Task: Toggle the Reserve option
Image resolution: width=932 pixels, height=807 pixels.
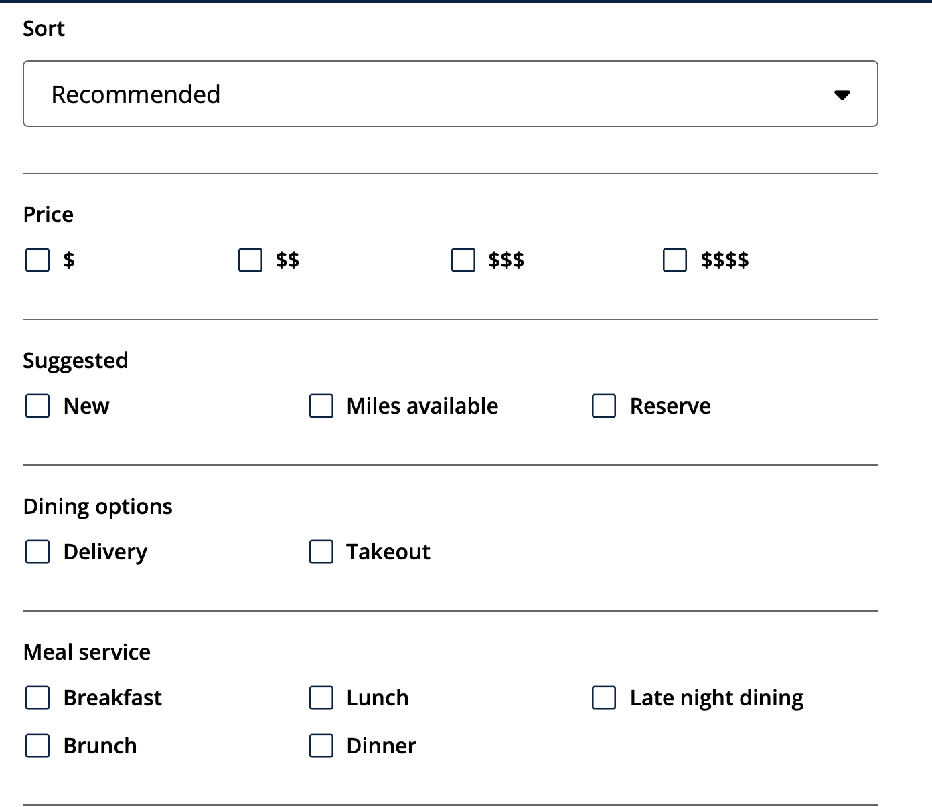Action: [x=603, y=406]
